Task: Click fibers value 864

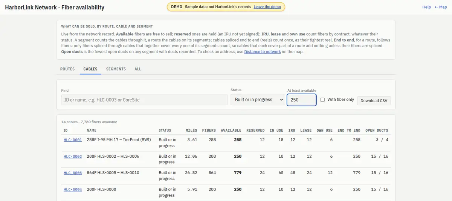Action: [x=212, y=173]
